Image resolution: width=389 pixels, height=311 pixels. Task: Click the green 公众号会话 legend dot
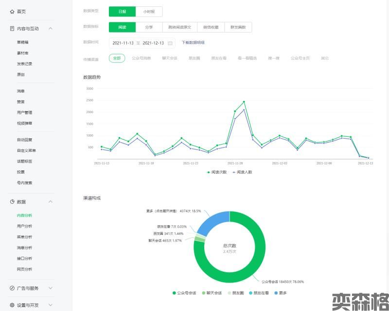(174, 293)
